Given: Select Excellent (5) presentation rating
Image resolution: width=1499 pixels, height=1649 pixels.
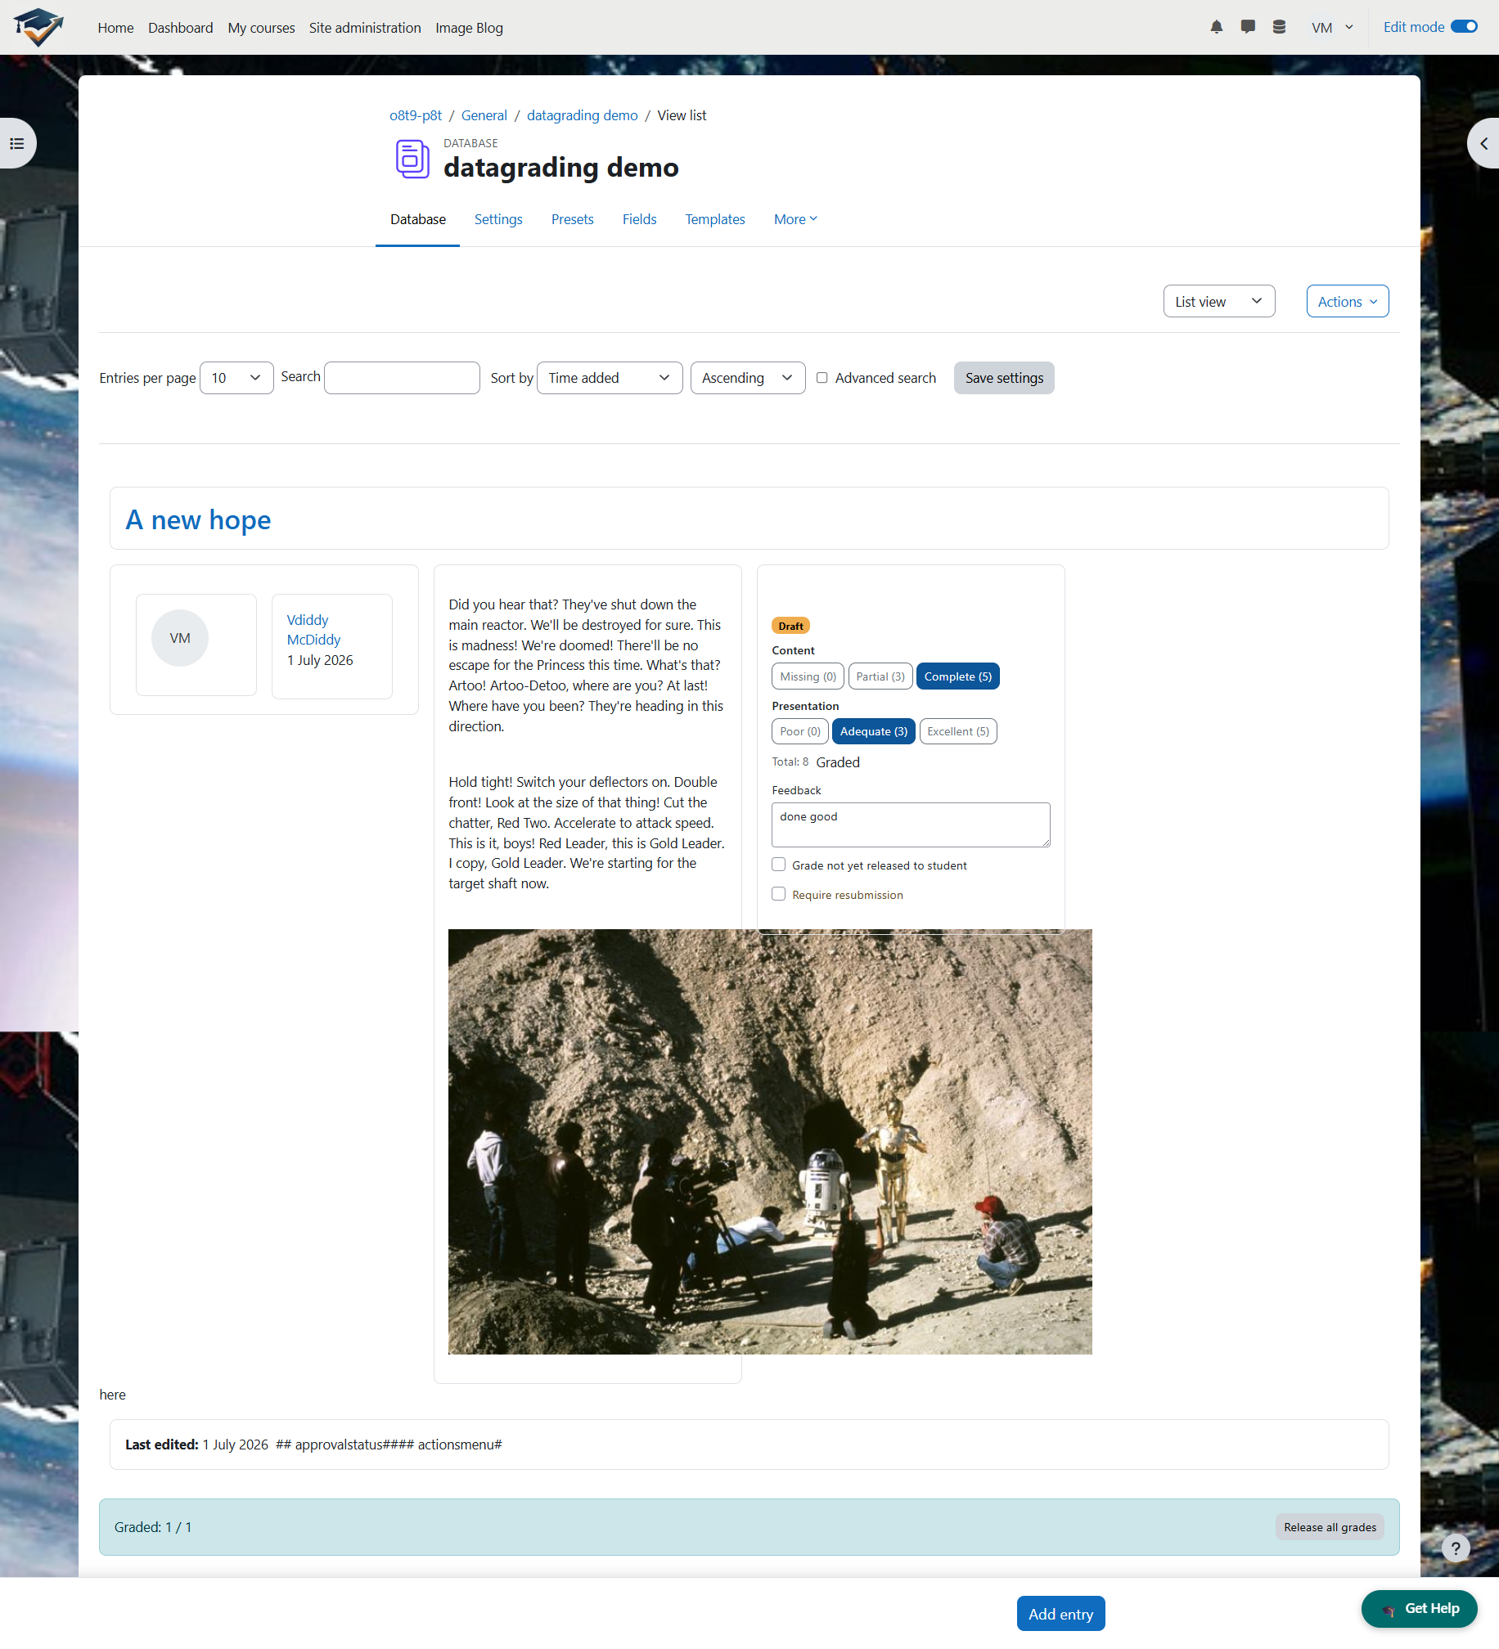Looking at the screenshot, I should pyautogui.click(x=958, y=731).
